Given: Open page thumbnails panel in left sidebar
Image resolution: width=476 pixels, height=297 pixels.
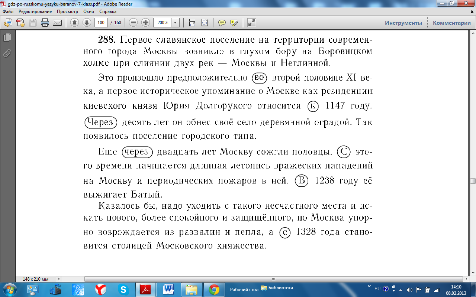Looking at the screenshot, I should pyautogui.click(x=7, y=37).
